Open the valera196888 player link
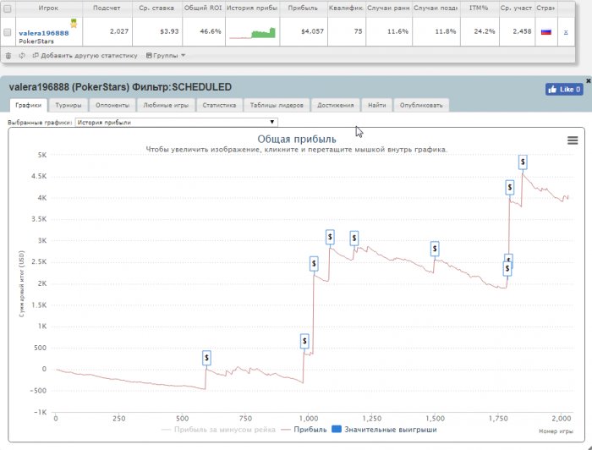592x450 pixels. 44,33
